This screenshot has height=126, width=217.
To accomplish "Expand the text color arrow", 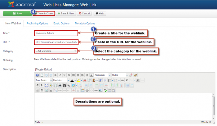I will (75, 80).
